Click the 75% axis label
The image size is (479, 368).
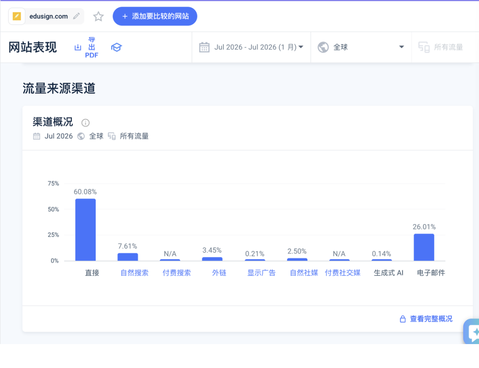click(x=53, y=183)
